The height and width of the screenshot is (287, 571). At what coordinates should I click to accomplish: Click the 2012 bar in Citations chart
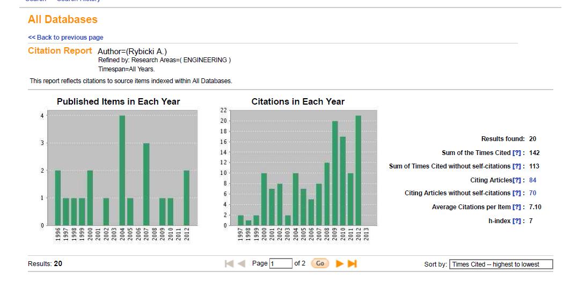click(358, 171)
